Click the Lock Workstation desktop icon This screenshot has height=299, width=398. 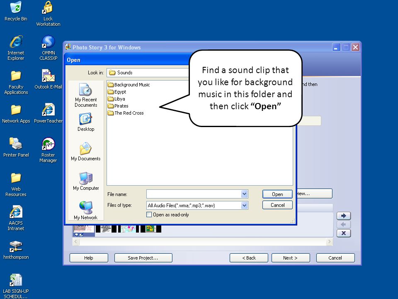pyautogui.click(x=48, y=14)
